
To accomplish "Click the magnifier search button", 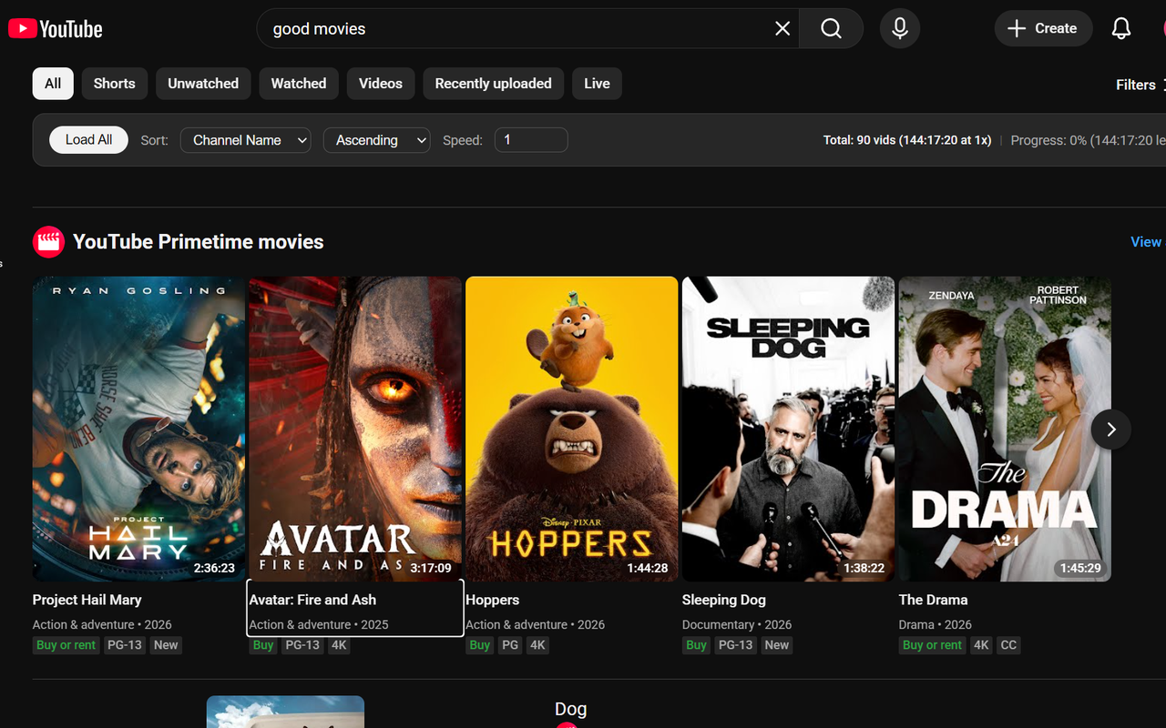I will pyautogui.click(x=831, y=28).
